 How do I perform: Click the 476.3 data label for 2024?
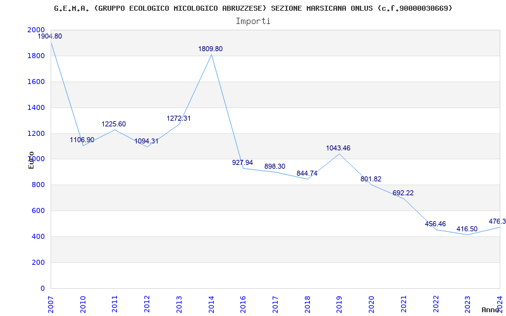pyautogui.click(x=497, y=222)
